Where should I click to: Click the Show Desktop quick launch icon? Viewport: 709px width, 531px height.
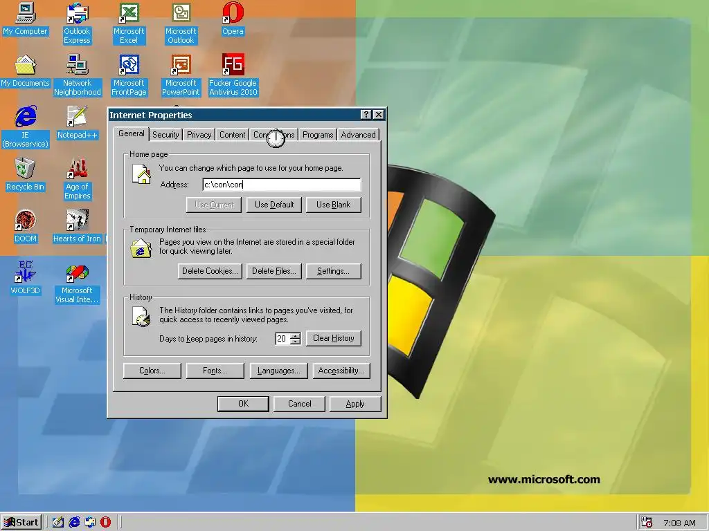(x=58, y=523)
